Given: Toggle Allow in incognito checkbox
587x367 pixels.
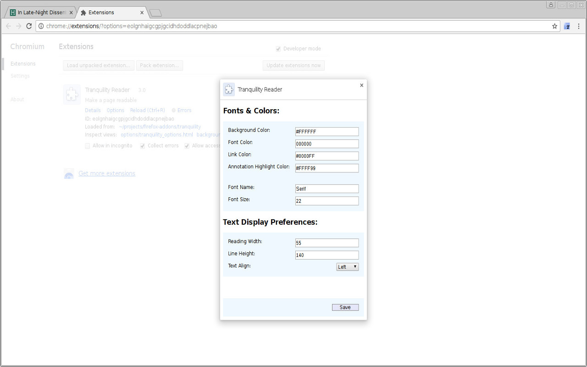Looking at the screenshot, I should [x=88, y=146].
